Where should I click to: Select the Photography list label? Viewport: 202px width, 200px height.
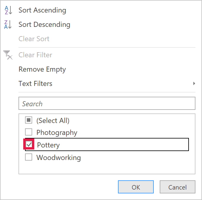[57, 133]
